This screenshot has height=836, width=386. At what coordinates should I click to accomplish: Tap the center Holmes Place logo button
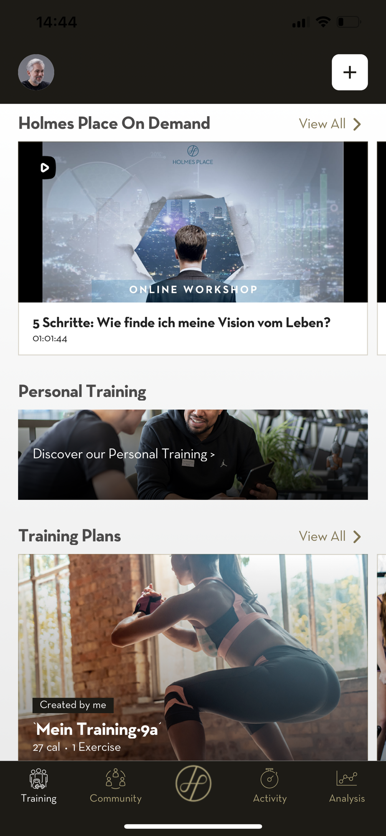(x=193, y=783)
